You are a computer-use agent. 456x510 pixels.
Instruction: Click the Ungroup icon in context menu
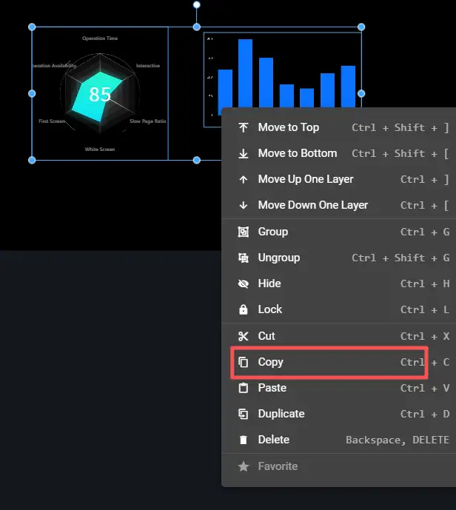pyautogui.click(x=243, y=258)
